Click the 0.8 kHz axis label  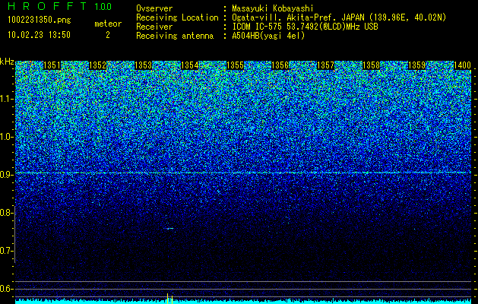tap(7, 213)
